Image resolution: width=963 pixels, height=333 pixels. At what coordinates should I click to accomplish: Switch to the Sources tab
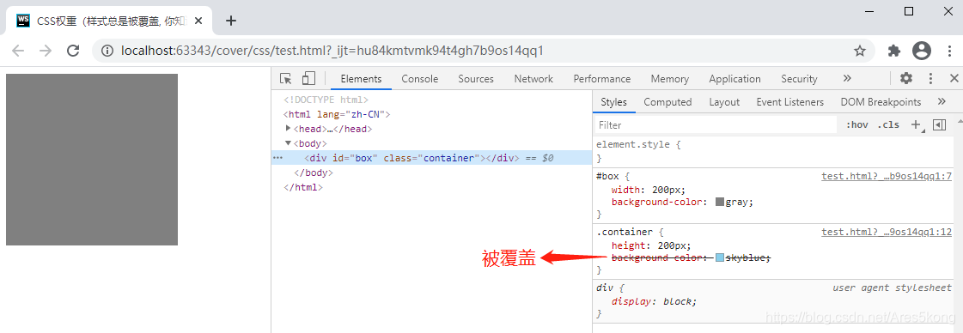pyautogui.click(x=476, y=78)
